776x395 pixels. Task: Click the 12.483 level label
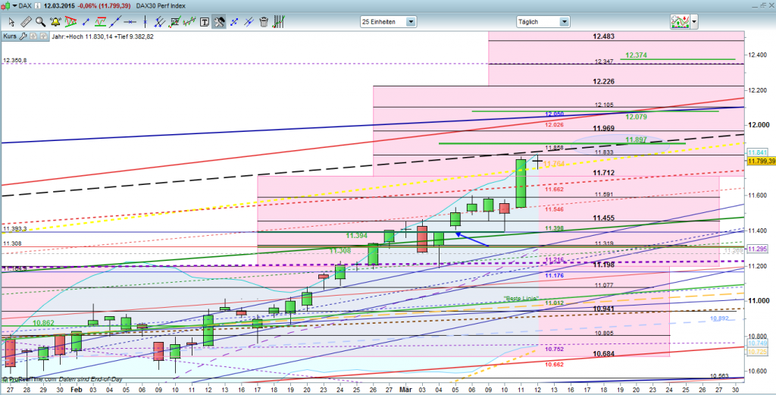(604, 36)
